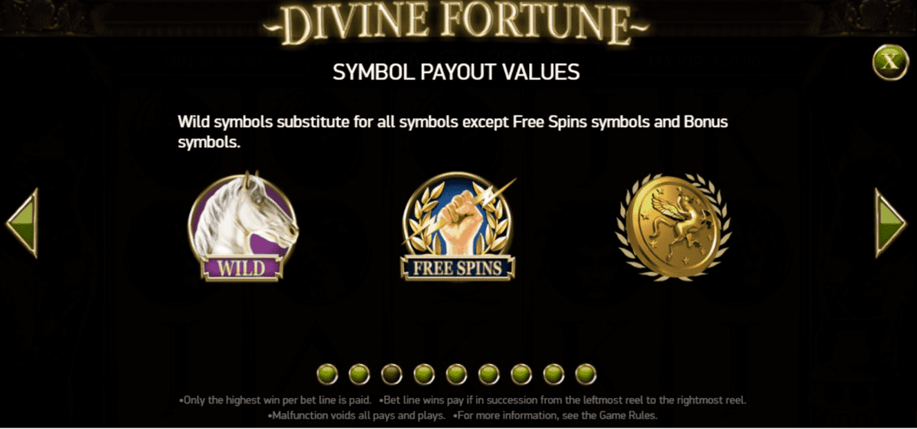Advance to next paytable page arrow
The width and height of the screenshot is (917, 429).
point(891,223)
